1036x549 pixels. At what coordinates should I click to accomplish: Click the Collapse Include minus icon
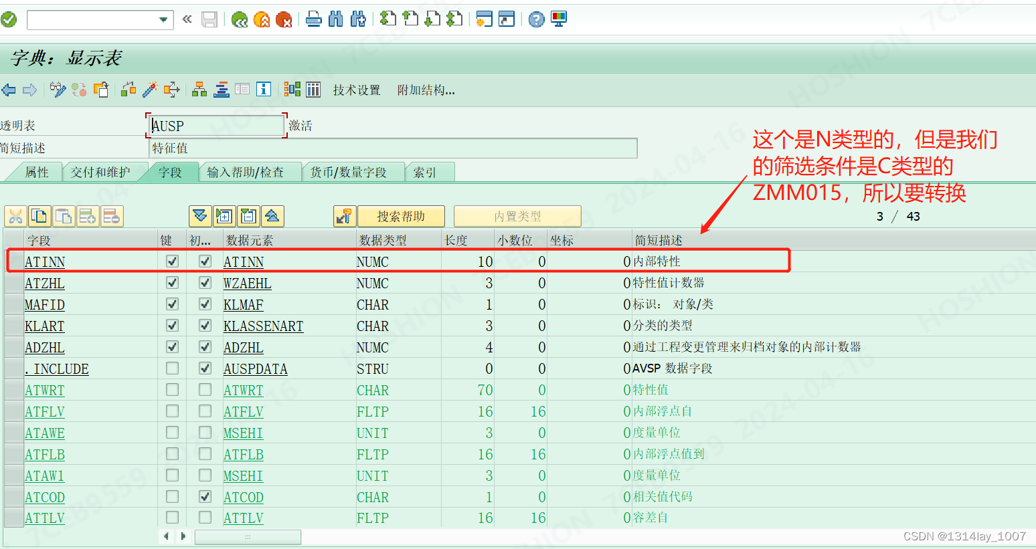(x=248, y=216)
